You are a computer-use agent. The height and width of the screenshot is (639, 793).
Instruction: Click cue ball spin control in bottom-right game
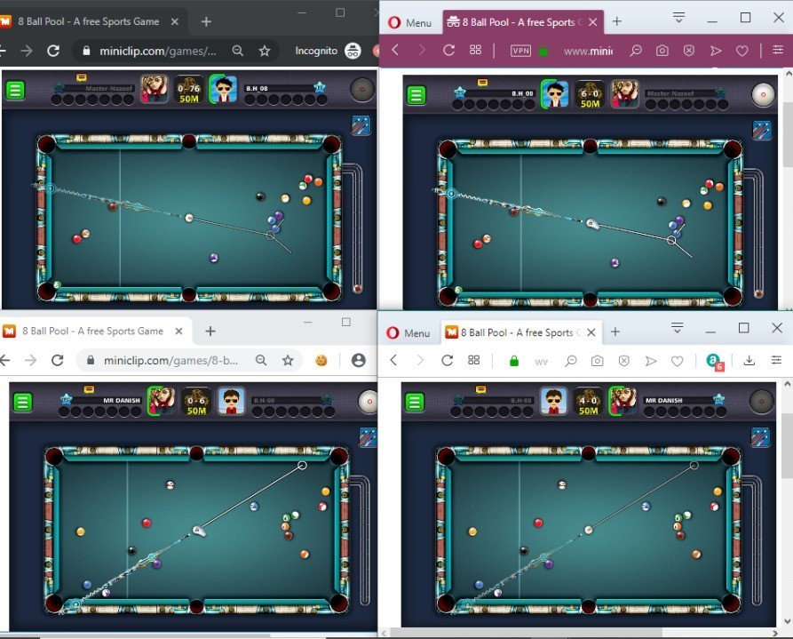coord(762,402)
